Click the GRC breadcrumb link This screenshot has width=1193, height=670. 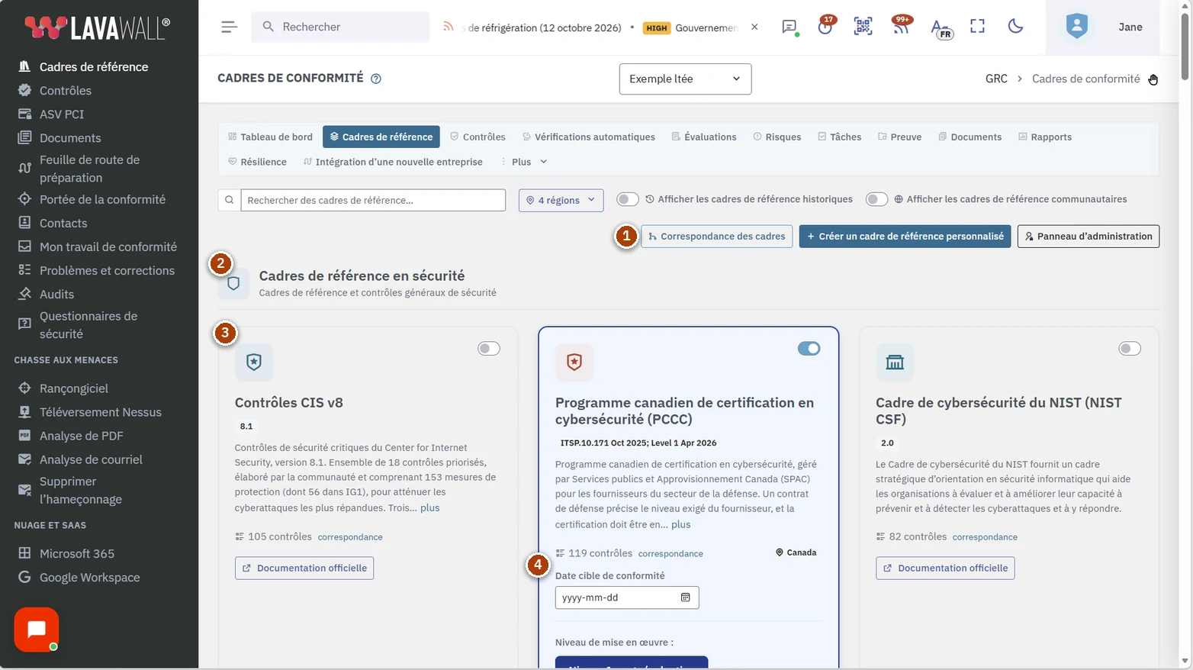[996, 79]
